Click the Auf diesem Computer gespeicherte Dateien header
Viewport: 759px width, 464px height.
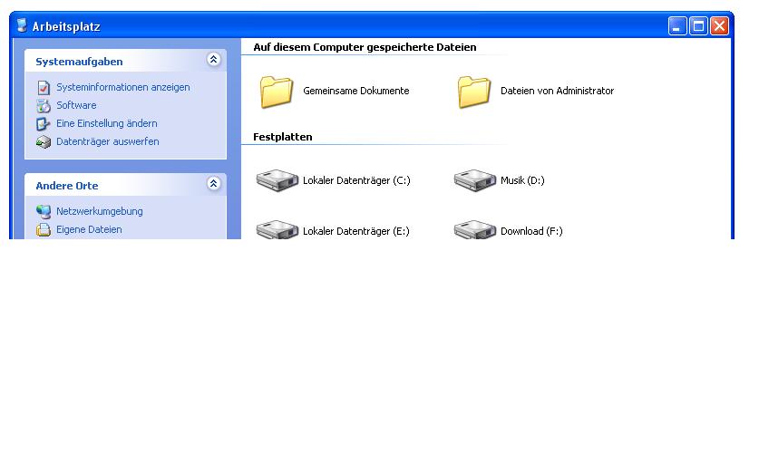point(365,47)
